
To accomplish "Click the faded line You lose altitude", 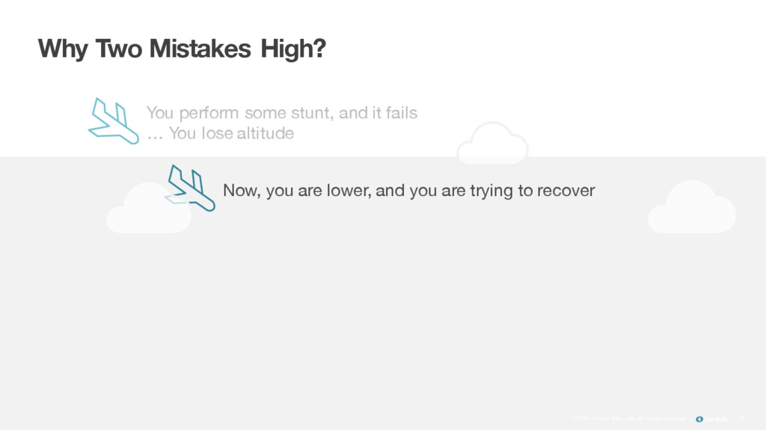I will (x=221, y=133).
